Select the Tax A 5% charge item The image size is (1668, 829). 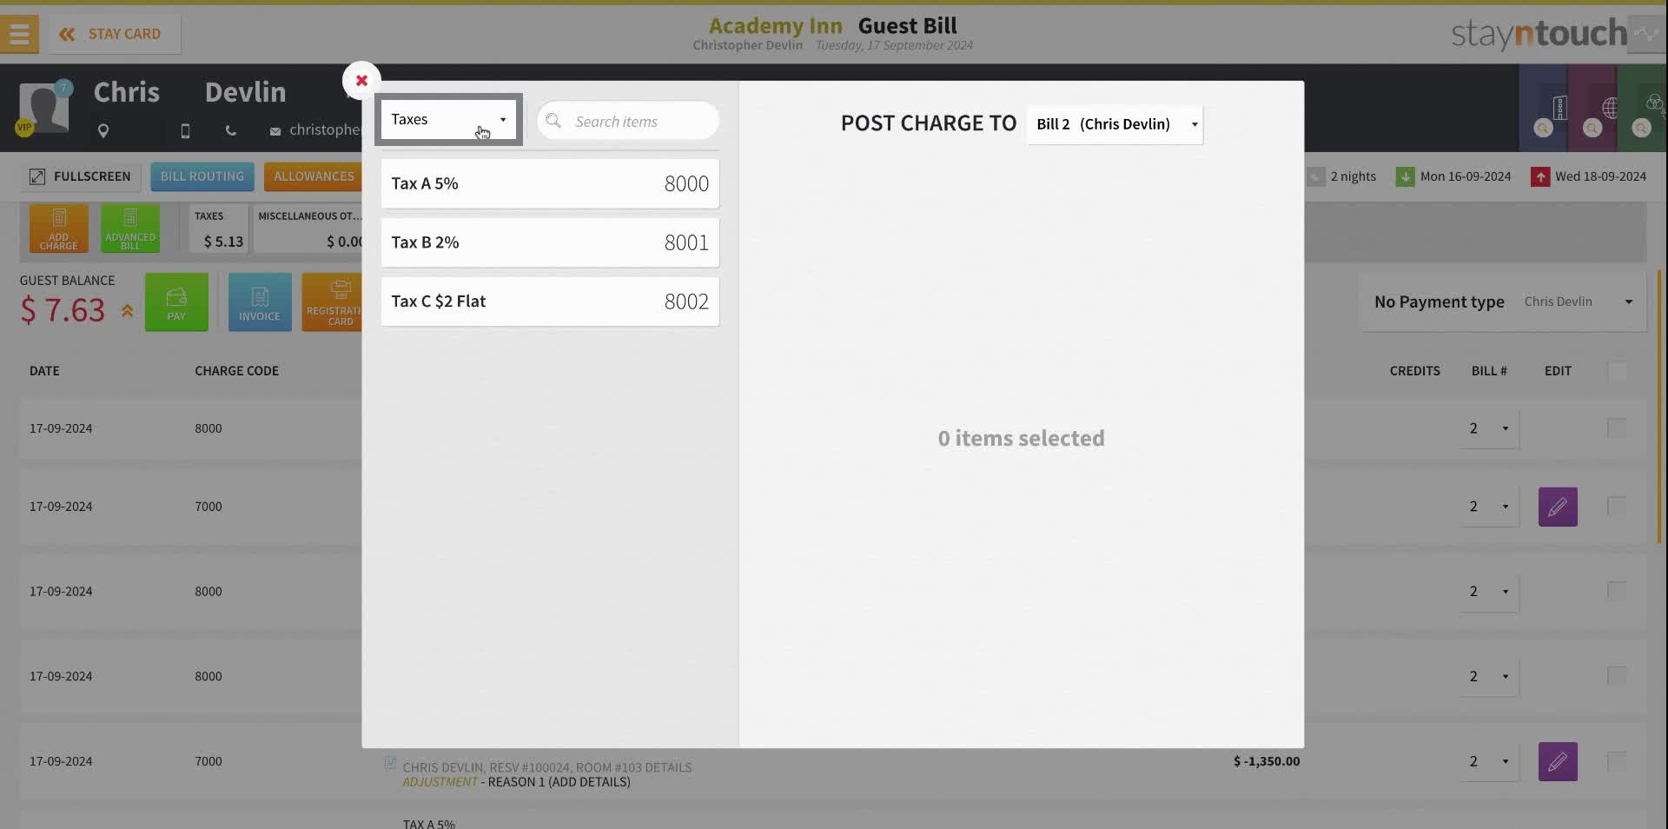(x=550, y=183)
